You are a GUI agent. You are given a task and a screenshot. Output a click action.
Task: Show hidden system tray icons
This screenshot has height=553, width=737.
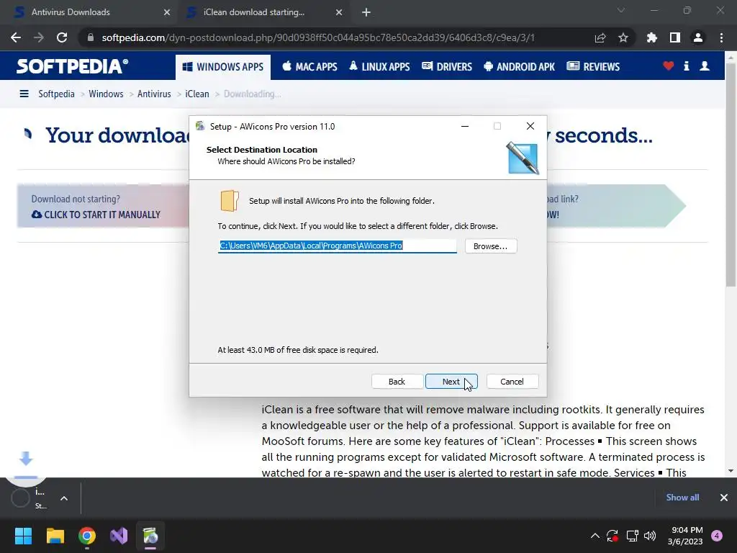[594, 536]
